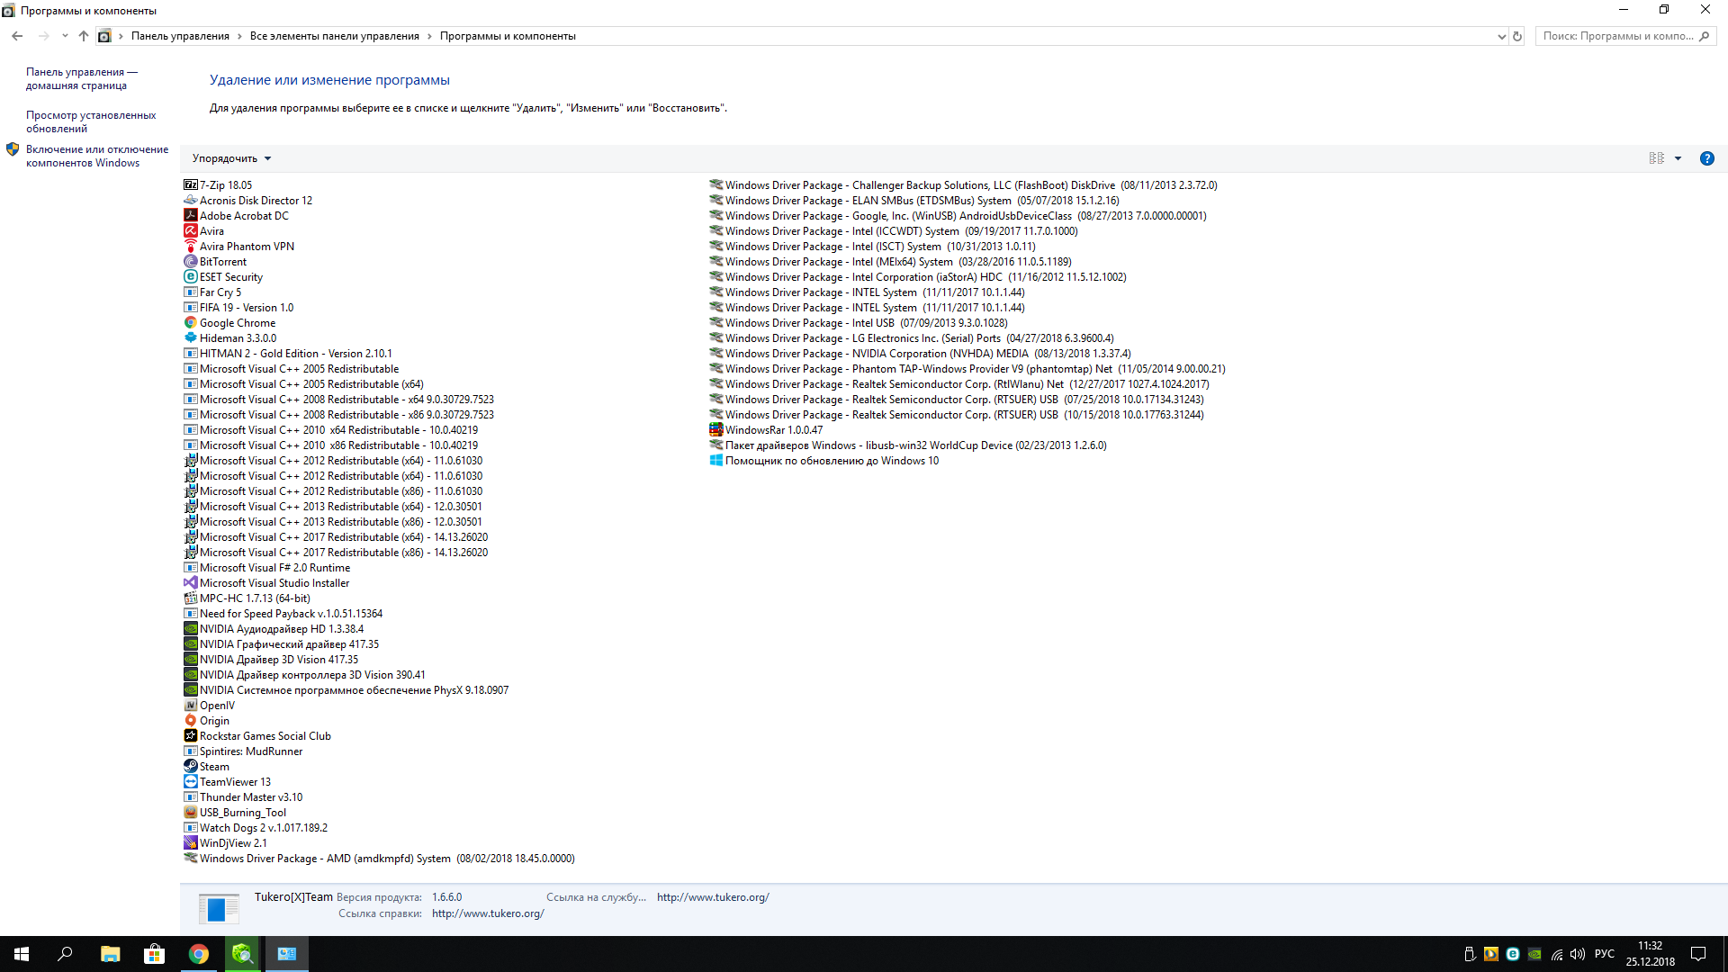Image resolution: width=1728 pixels, height=972 pixels.
Task: Select Thunder Master v3.10 entry
Action: [x=251, y=797]
